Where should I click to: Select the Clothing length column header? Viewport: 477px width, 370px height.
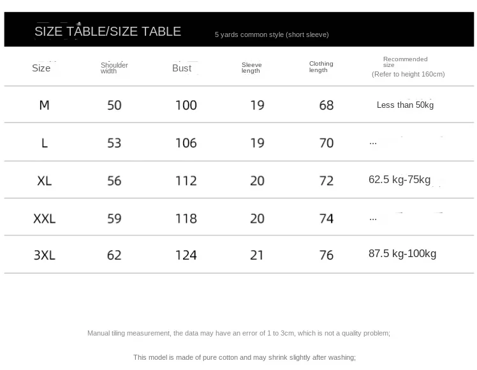(x=321, y=67)
